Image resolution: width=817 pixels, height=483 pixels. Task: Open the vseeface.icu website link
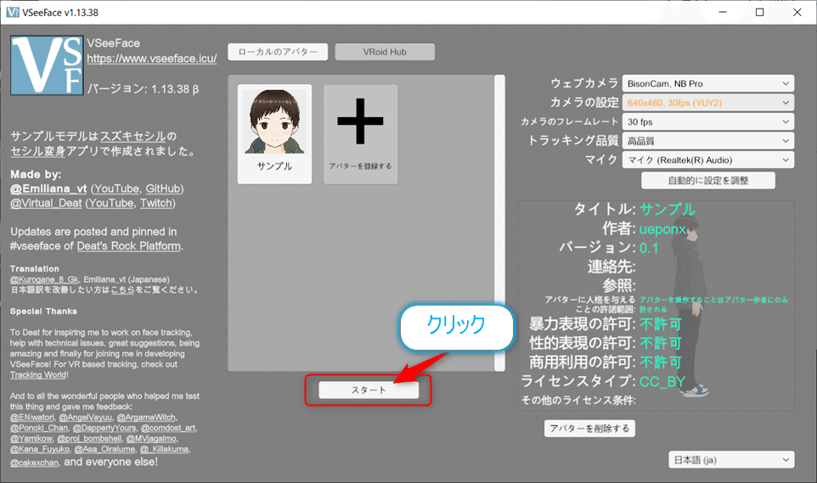152,59
